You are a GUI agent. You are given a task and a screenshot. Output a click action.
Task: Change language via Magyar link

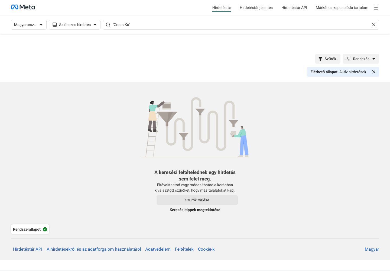coord(372,249)
